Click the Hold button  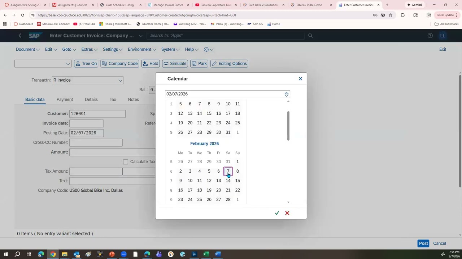coord(151,64)
